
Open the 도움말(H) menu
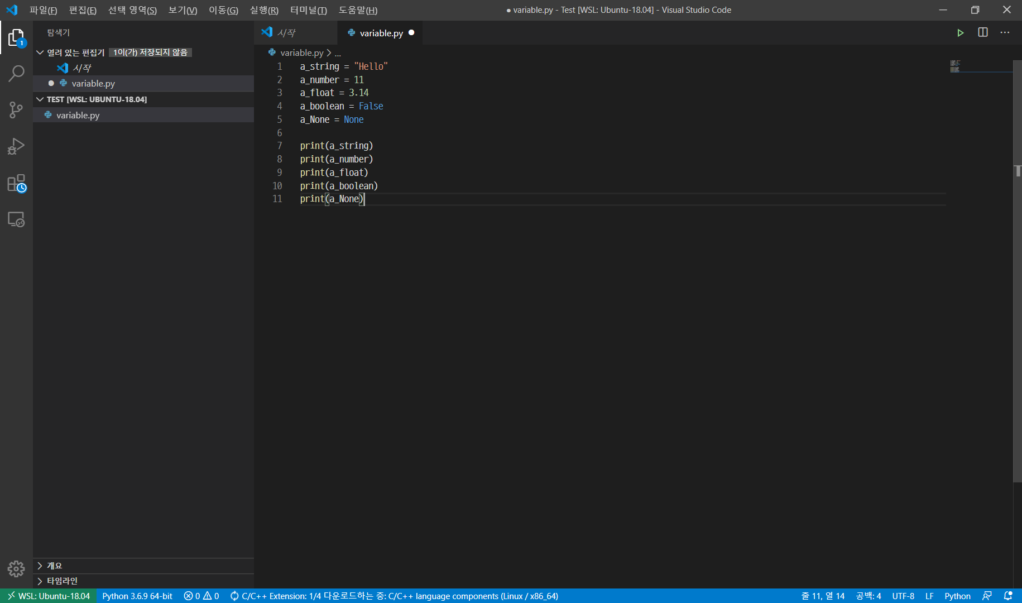(358, 10)
